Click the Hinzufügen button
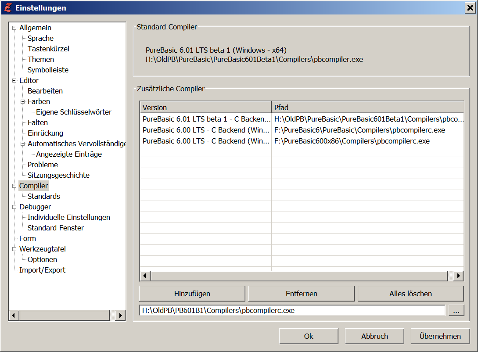Image resolution: width=478 pixels, height=352 pixels. pos(192,294)
